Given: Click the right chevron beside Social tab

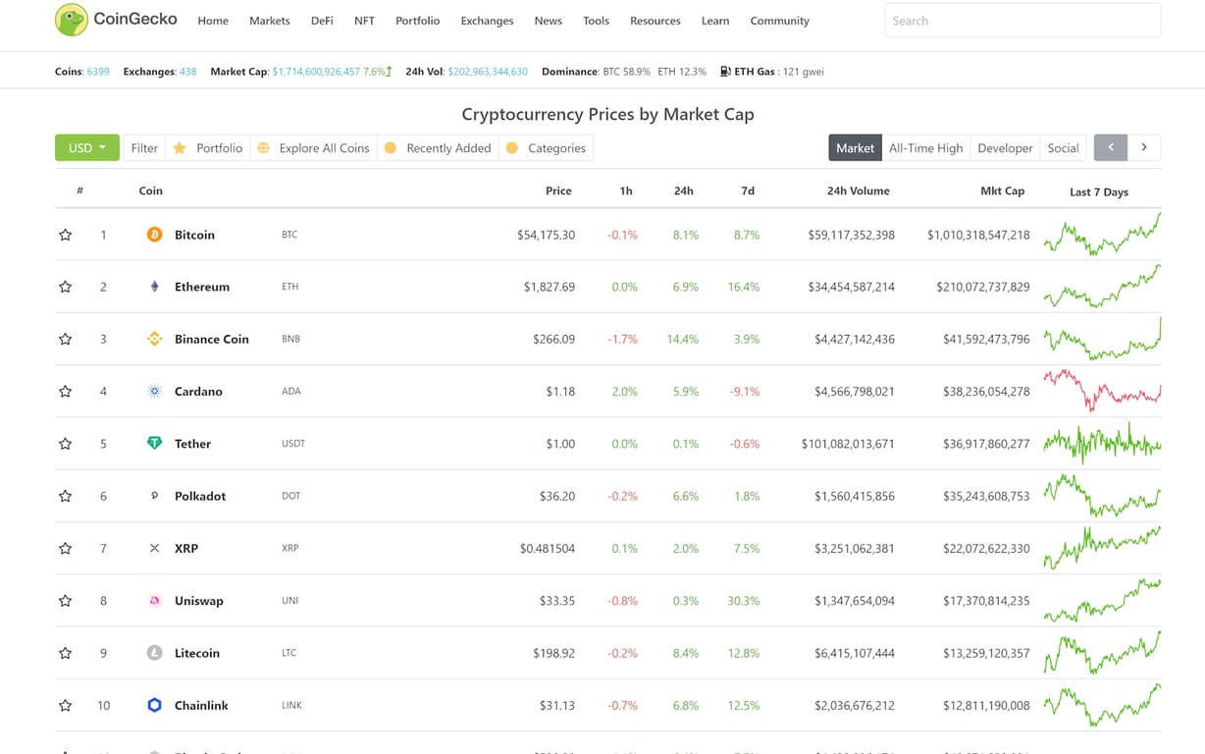Looking at the screenshot, I should (x=1144, y=147).
